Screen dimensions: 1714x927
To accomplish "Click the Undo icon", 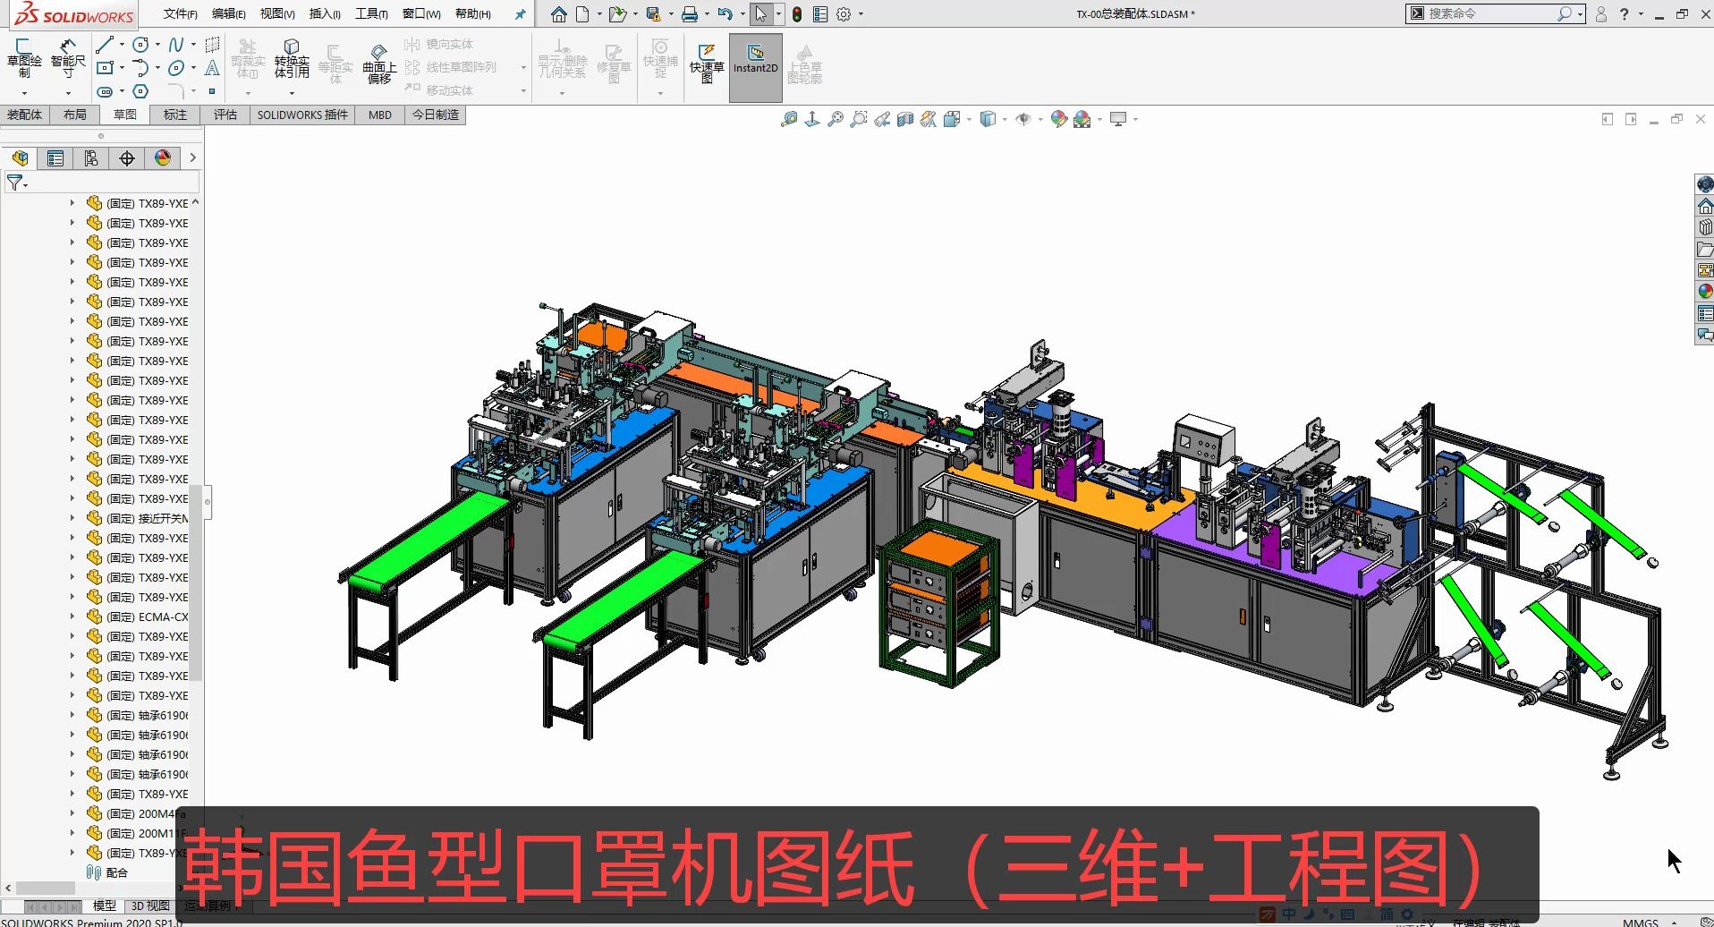I will coord(725,14).
